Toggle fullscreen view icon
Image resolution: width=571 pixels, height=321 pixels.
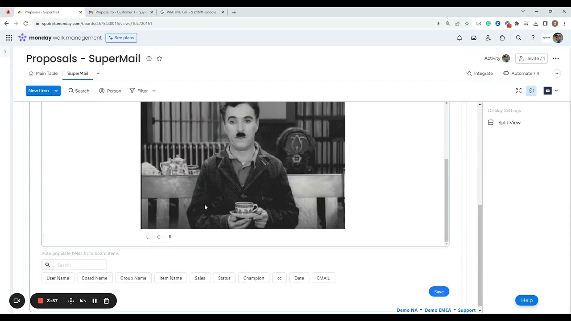(519, 91)
